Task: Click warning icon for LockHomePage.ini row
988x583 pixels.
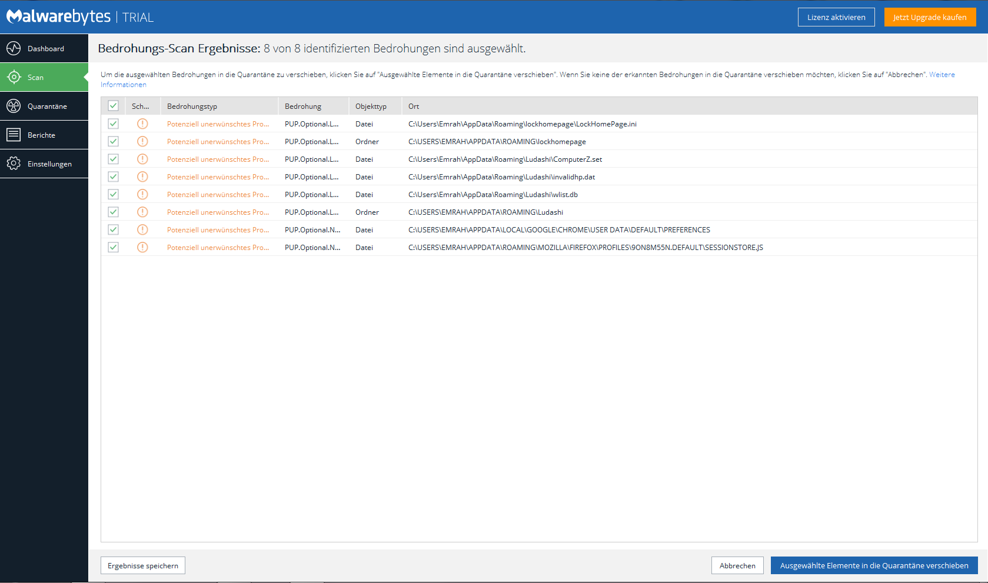Action: tap(142, 124)
